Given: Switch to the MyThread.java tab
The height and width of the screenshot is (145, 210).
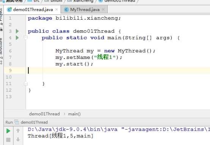Looking at the screenshot, I should click(x=85, y=9).
